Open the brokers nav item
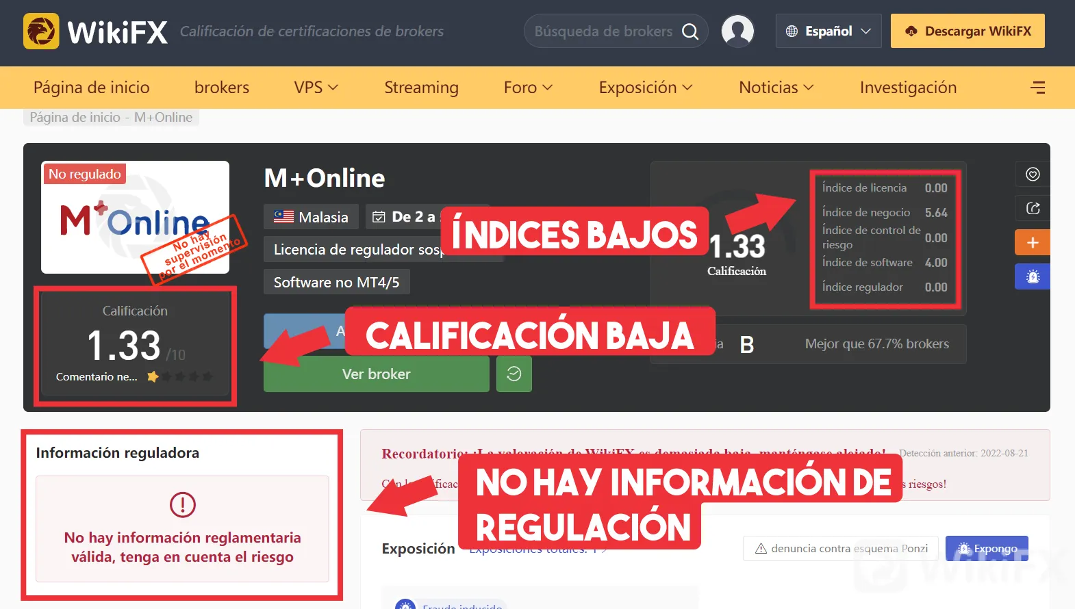Image resolution: width=1075 pixels, height=609 pixels. click(x=222, y=88)
